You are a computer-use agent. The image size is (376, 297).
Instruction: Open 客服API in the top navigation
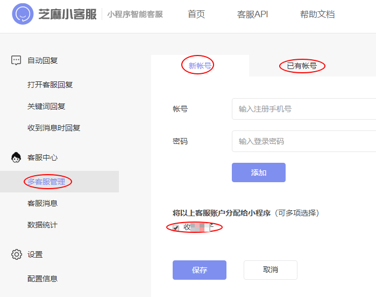252,14
